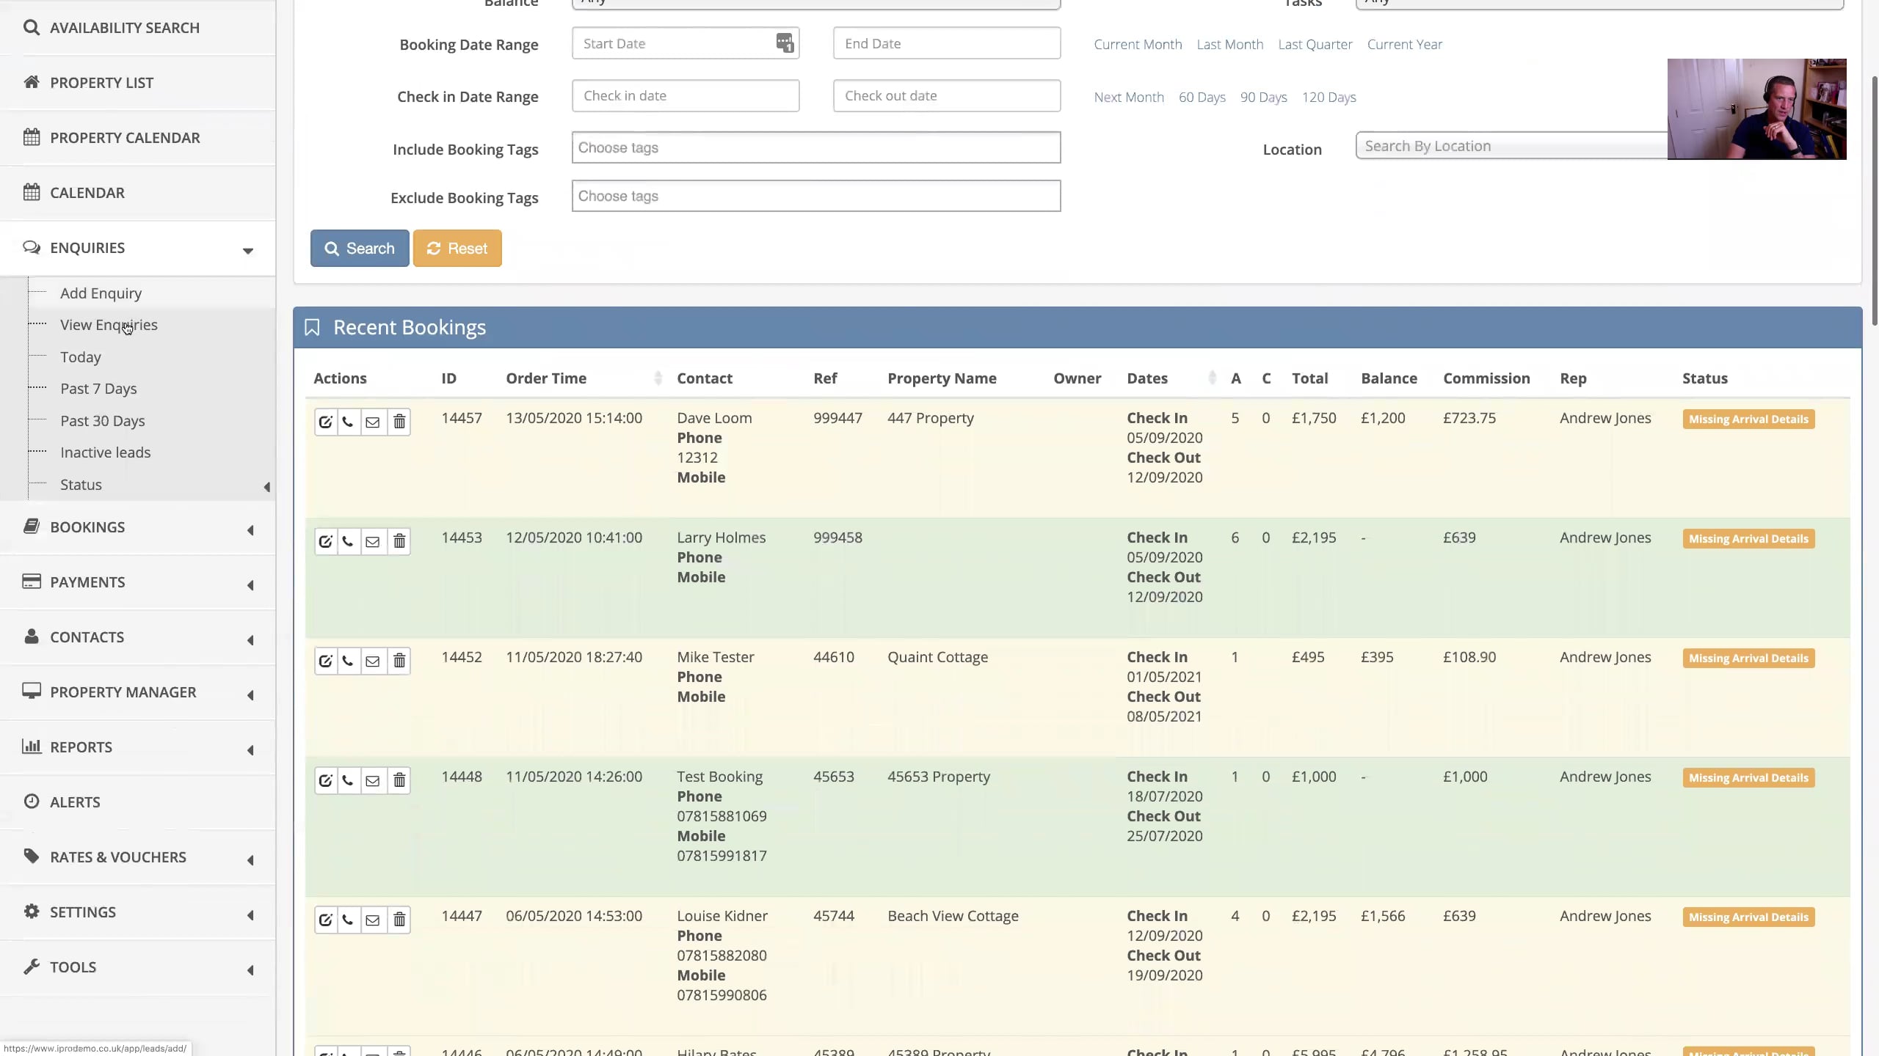The image size is (1879, 1056).
Task: Edit booking 14457 using the pencil icon
Action: [325, 422]
